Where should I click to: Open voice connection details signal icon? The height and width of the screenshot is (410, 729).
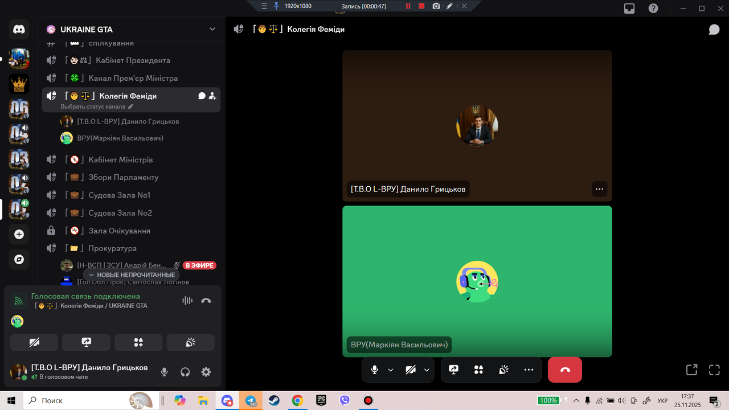(x=19, y=301)
